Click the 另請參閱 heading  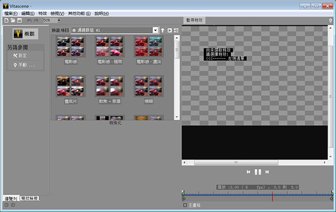[17, 48]
